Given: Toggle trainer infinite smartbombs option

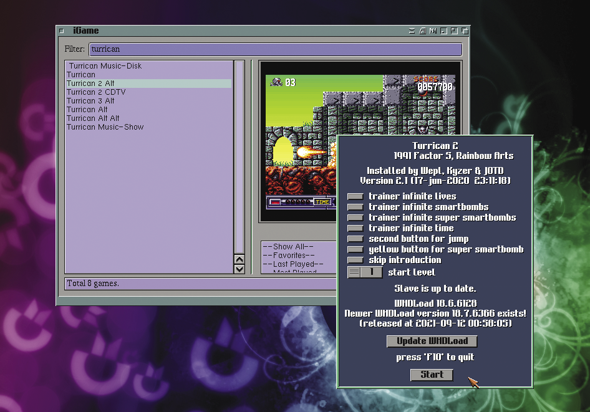Looking at the screenshot, I should tap(355, 207).
